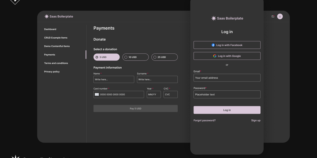Click the pink Log in button
The image size is (317, 158).
(x=227, y=110)
